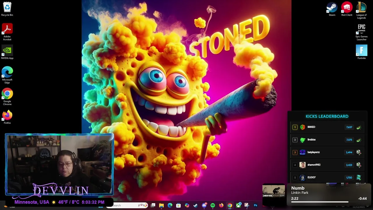Click the Linkin Park album art thumbnail
373x210 pixels.
pos(274,191)
